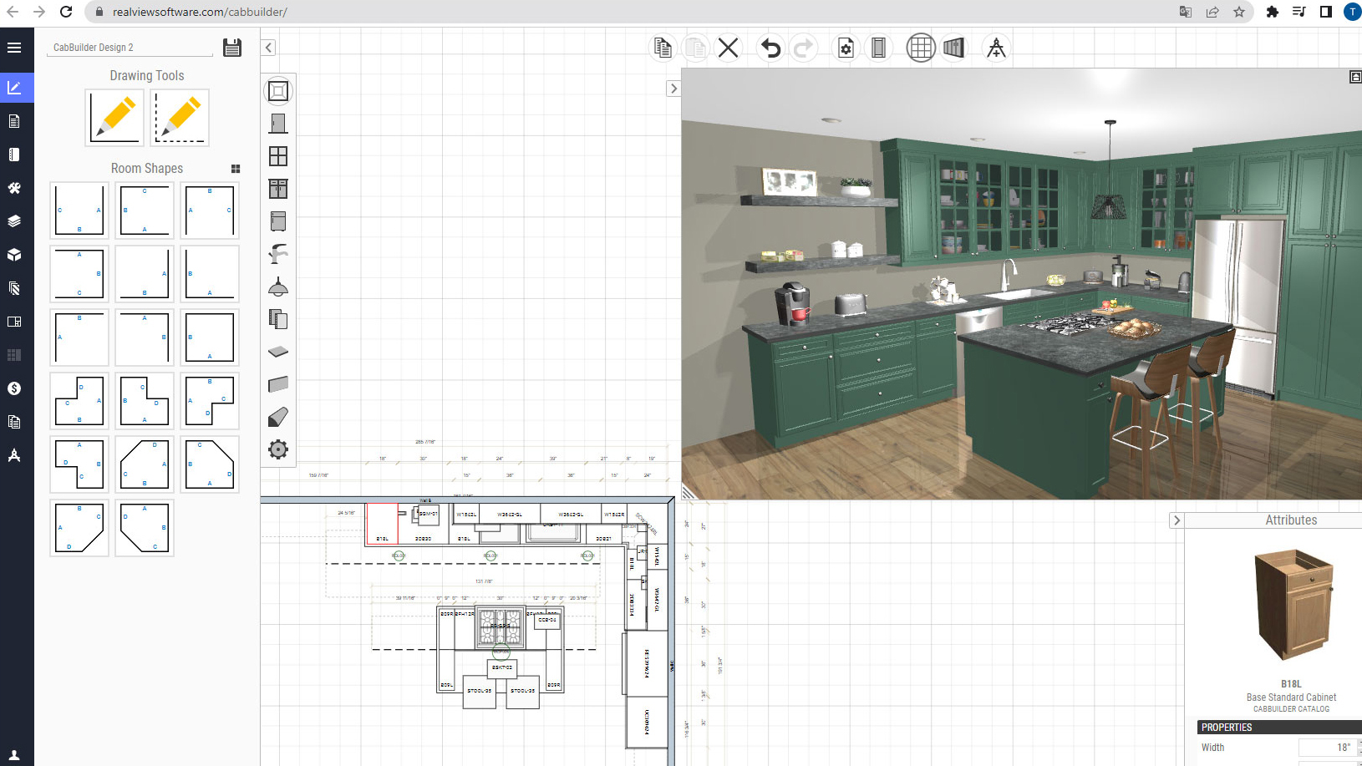Open the pendant lighting tool
The width and height of the screenshot is (1362, 766).
click(278, 287)
